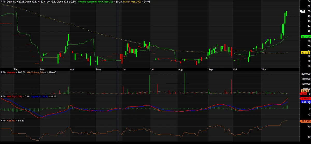
Task: Click the tallest green volume bar in August
Action: [x=185, y=83]
